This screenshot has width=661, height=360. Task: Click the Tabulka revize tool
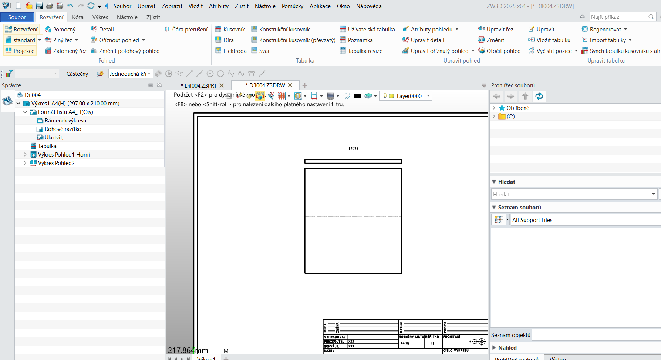point(361,51)
